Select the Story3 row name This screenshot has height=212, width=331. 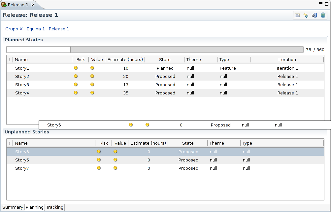click(x=22, y=85)
